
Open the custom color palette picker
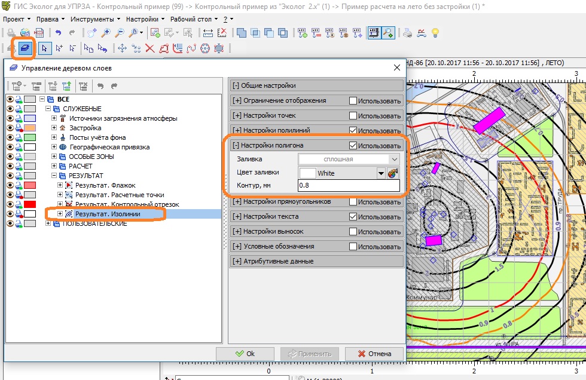[x=393, y=173]
